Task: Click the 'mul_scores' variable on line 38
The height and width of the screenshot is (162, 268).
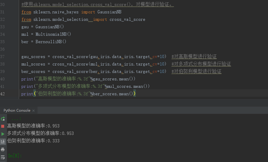Action: tap(33, 64)
